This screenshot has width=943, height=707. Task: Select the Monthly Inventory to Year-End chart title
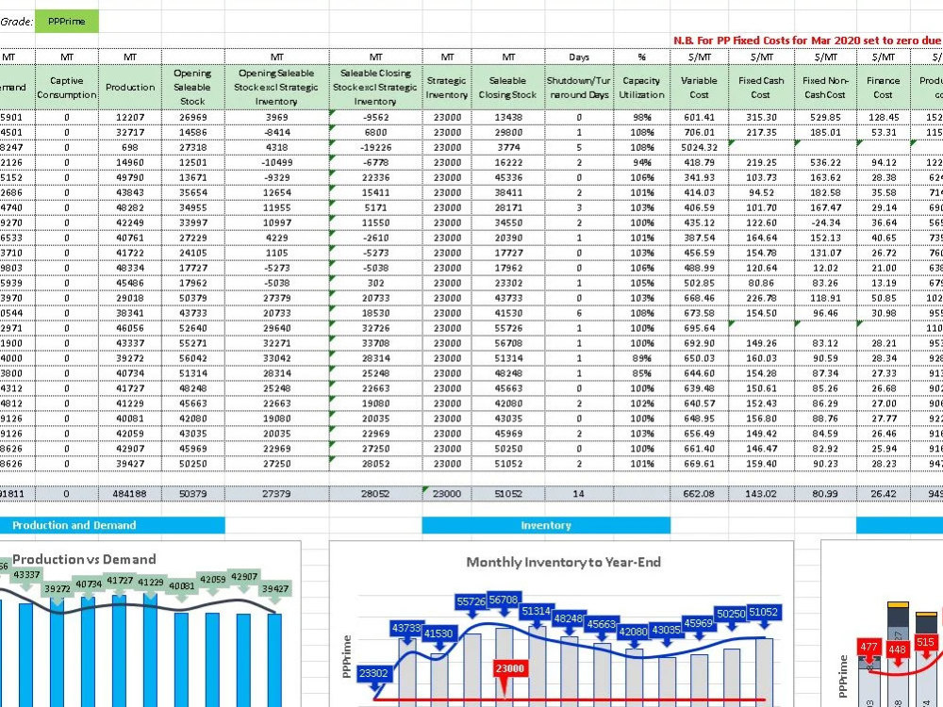tap(565, 561)
